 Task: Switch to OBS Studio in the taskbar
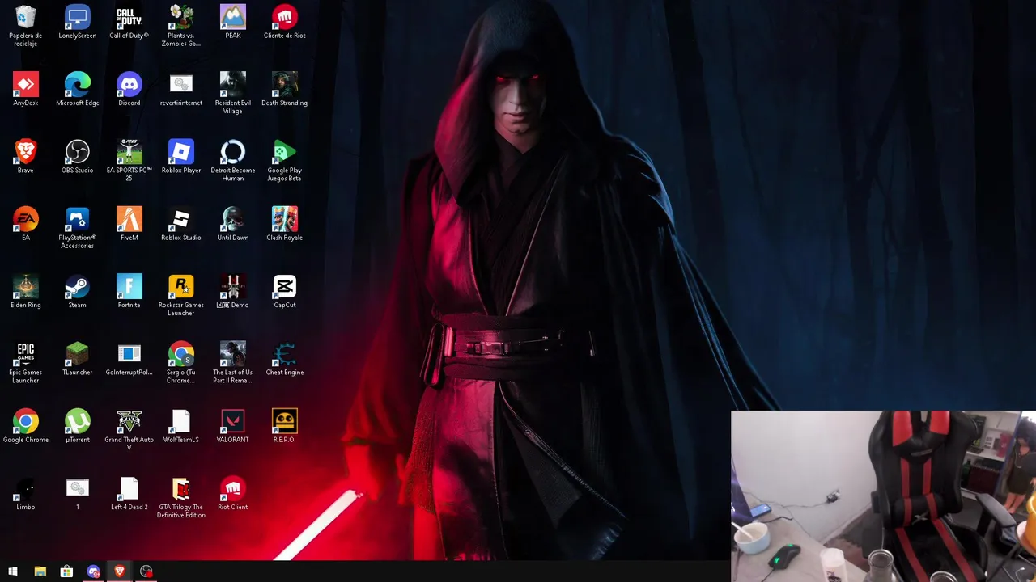(x=146, y=571)
